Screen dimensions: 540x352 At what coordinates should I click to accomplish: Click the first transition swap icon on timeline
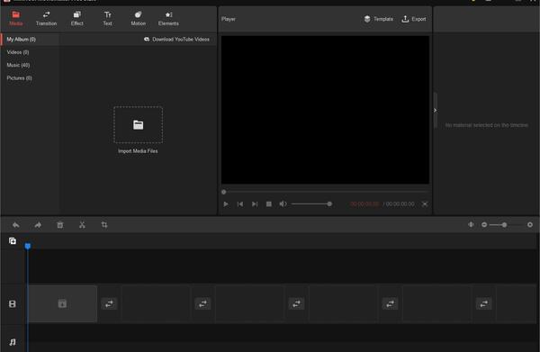coord(109,303)
